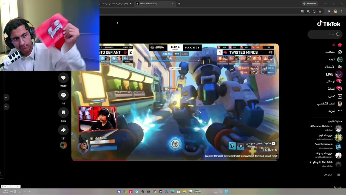The image size is (346, 195).
Task: Go to the next video with down chevron
Action: coord(6,107)
